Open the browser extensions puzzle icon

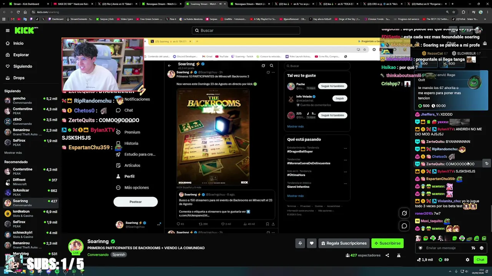(x=463, y=12)
